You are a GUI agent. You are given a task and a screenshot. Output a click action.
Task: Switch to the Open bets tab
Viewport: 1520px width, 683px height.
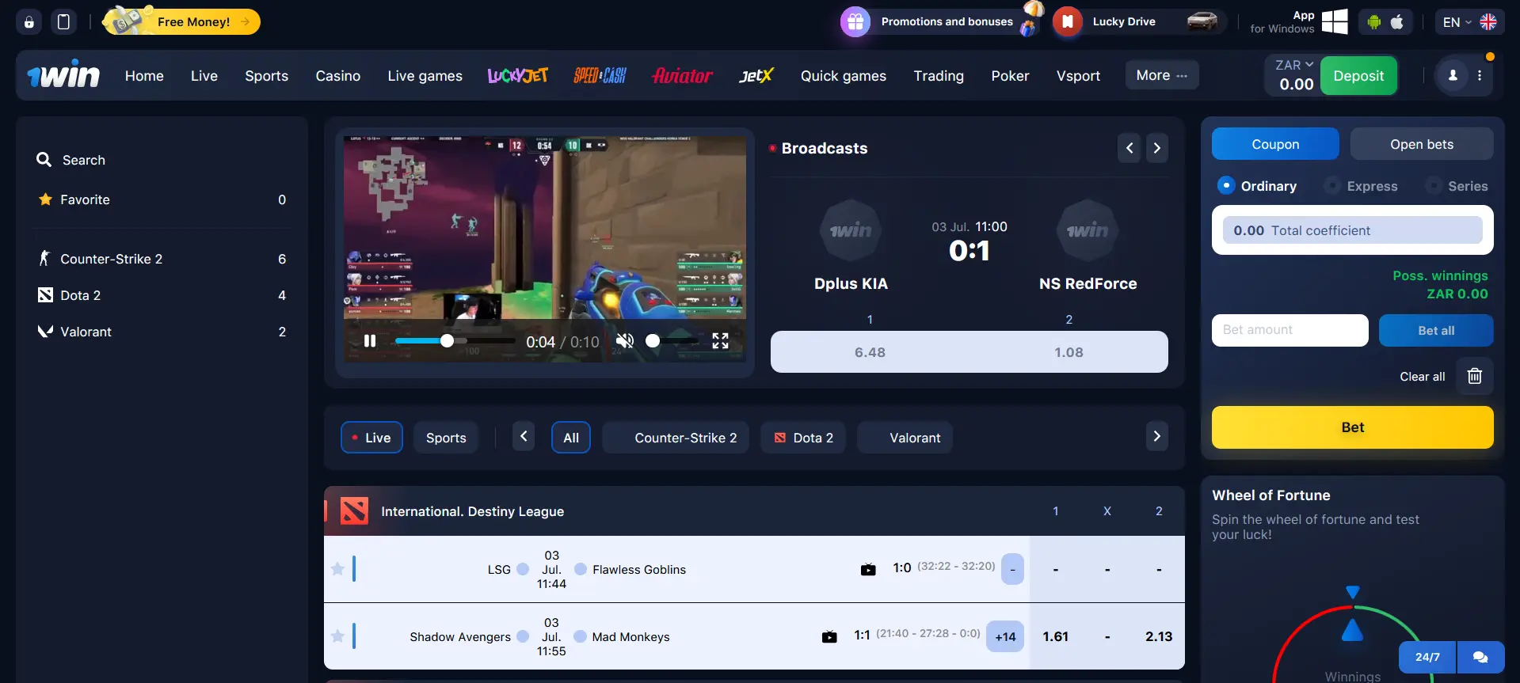tap(1421, 144)
